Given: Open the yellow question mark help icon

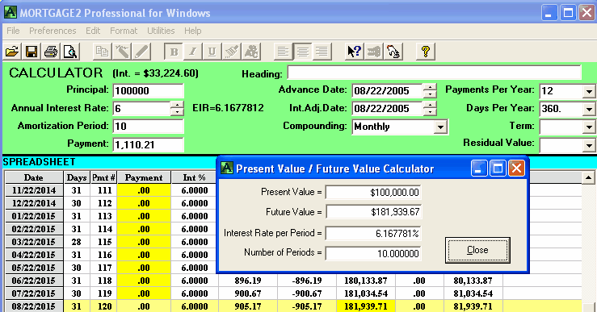Looking at the screenshot, I should [x=425, y=52].
